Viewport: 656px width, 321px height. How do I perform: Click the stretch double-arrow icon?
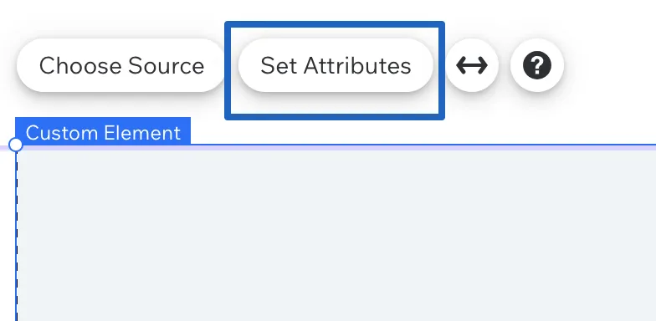coord(472,65)
